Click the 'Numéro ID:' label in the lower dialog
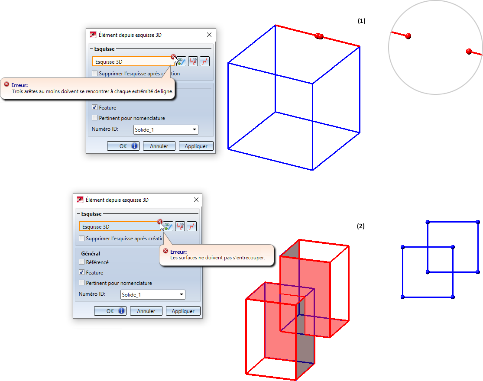Screen dimensions: 483x381 (x=92, y=294)
